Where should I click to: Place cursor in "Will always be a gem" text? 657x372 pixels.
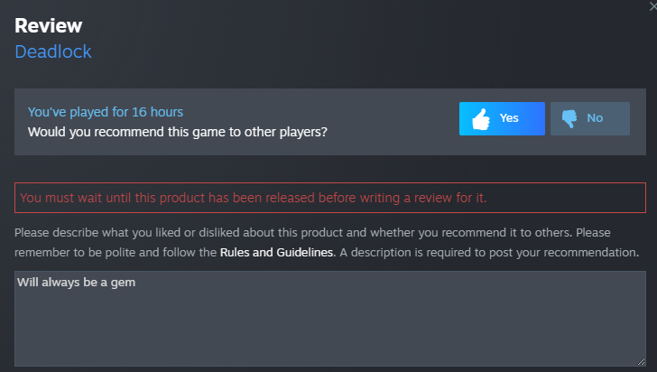coord(76,282)
